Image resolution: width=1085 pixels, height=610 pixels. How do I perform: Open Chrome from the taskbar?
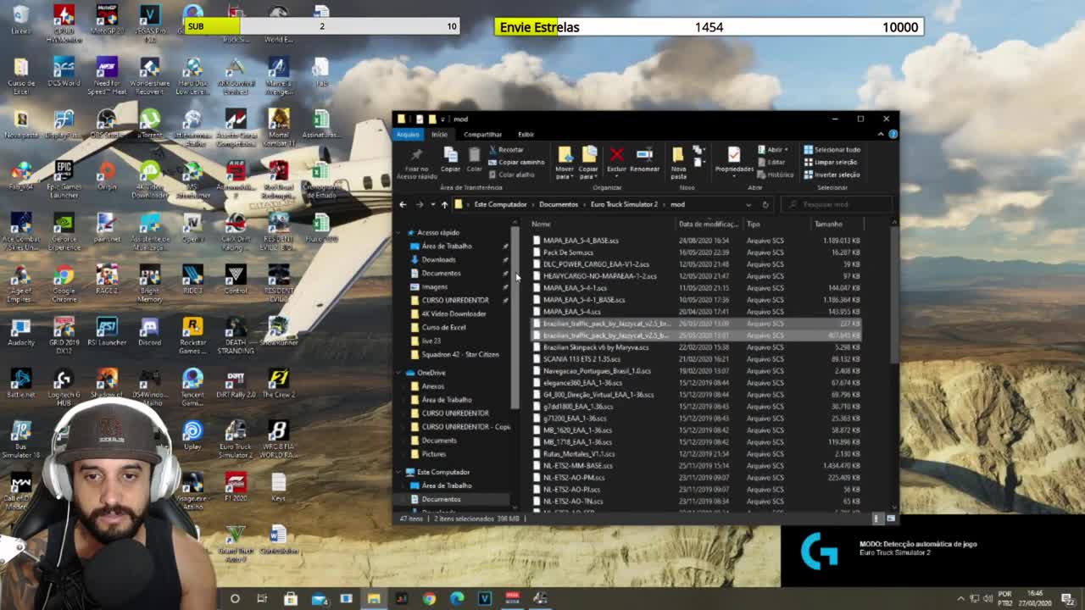tap(429, 598)
